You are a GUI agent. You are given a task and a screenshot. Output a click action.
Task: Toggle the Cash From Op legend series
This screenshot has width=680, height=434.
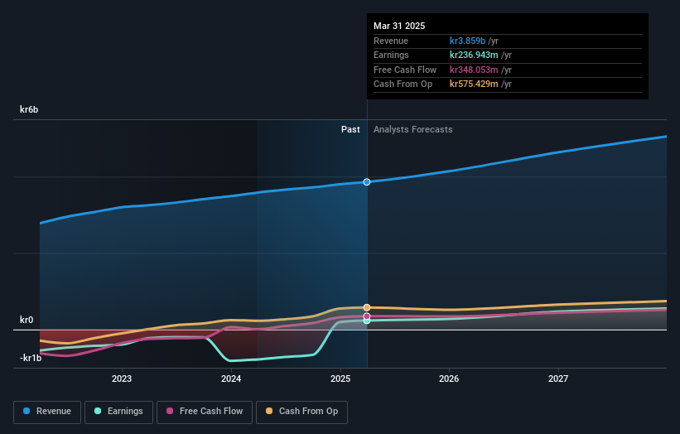pyautogui.click(x=301, y=412)
